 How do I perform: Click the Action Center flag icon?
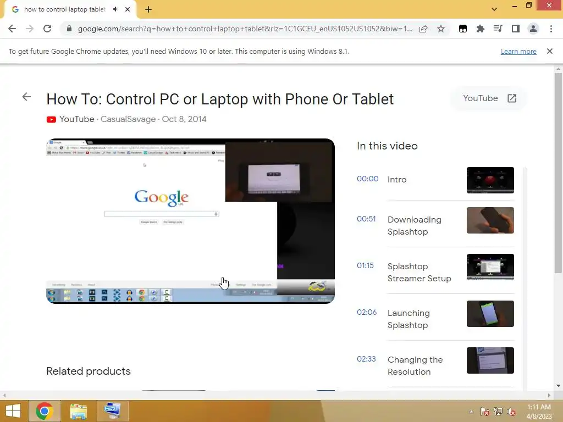[x=485, y=412]
